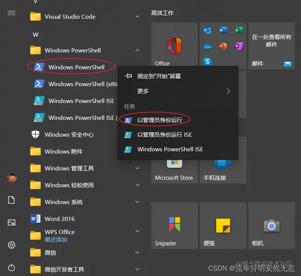Screen dimensions: 301x276
Task: Expand the WPS Office folder chevron
Action: pyautogui.click(x=137, y=231)
